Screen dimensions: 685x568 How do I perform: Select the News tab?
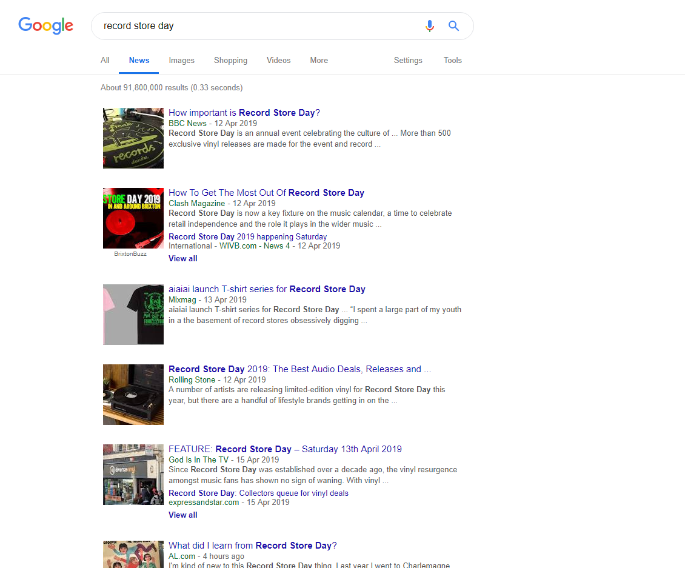139,60
